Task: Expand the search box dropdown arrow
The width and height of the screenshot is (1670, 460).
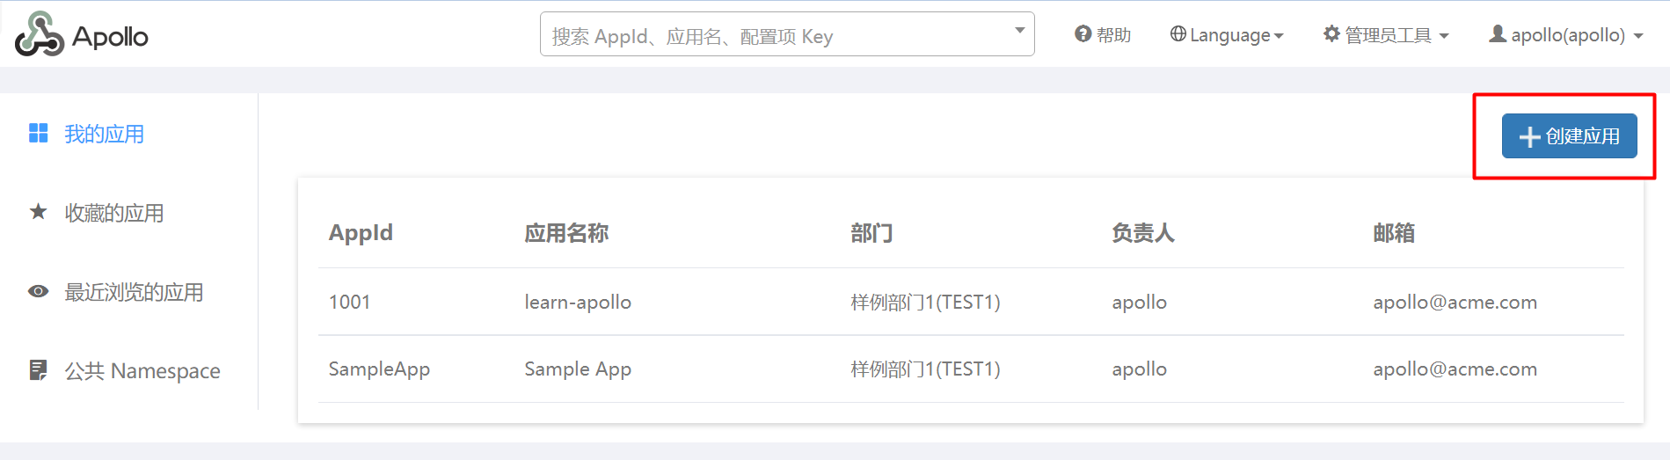Action: [x=1019, y=30]
